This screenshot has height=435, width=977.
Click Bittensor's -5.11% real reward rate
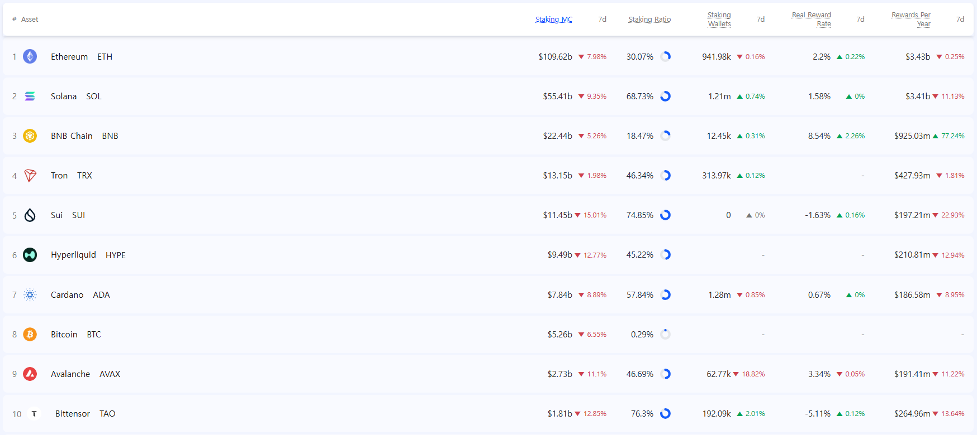tap(818, 414)
